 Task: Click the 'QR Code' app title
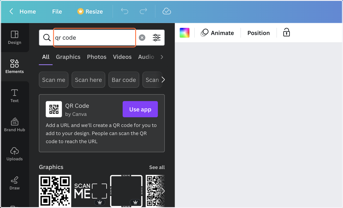(77, 106)
